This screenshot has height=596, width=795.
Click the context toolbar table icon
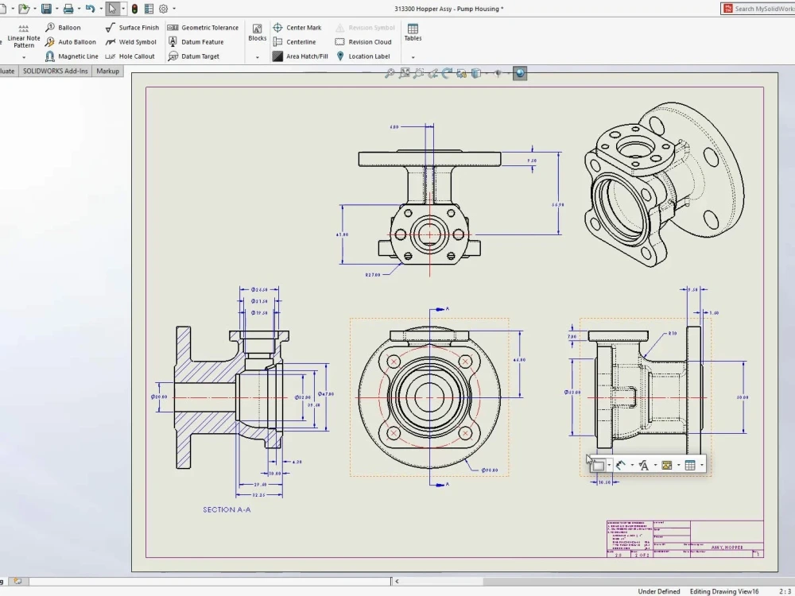(x=690, y=465)
